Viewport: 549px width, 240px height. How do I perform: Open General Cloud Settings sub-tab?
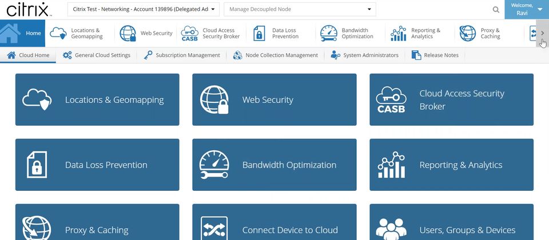pyautogui.click(x=97, y=55)
